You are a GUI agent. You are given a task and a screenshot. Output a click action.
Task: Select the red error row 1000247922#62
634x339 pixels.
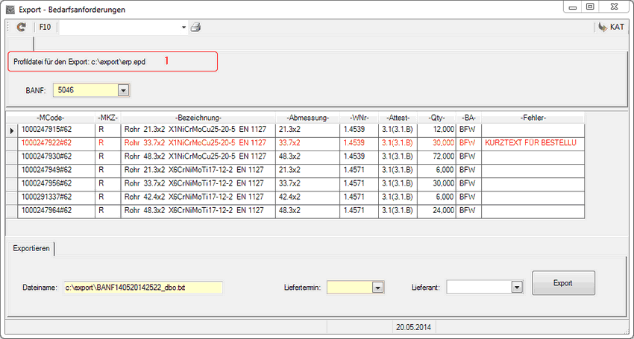coord(45,143)
